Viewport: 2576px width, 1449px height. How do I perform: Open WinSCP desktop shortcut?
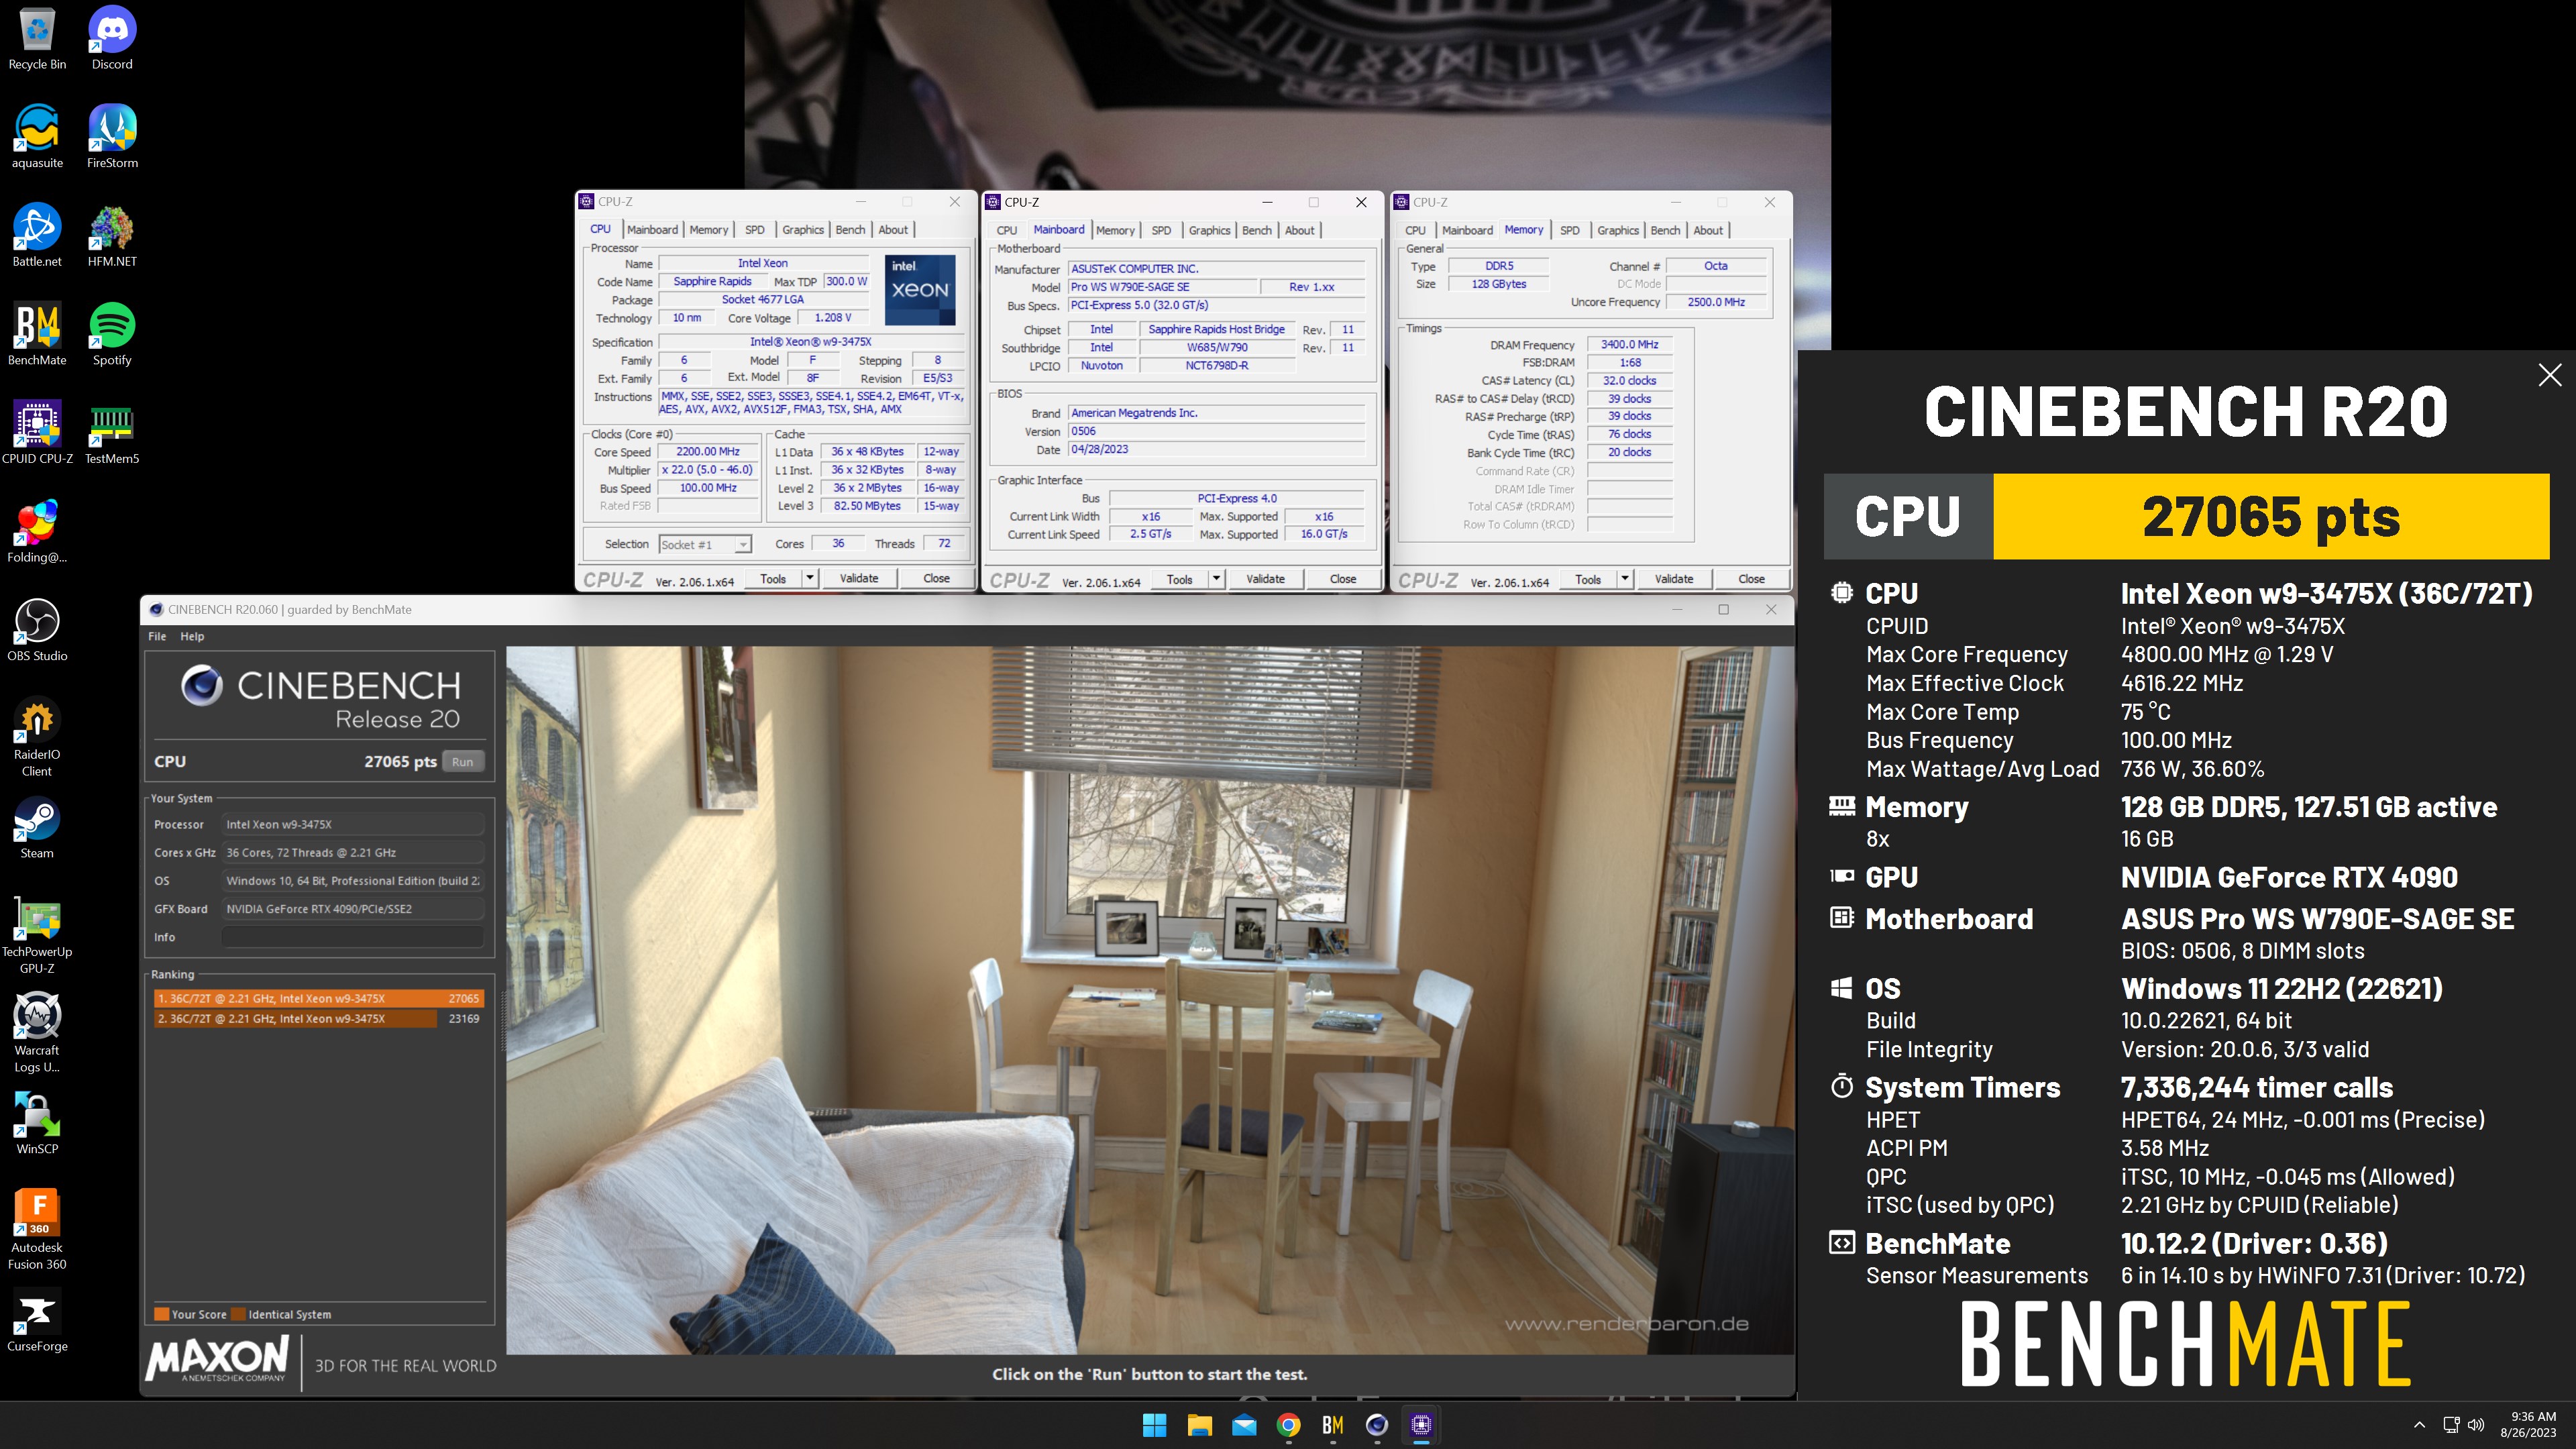[37, 1123]
